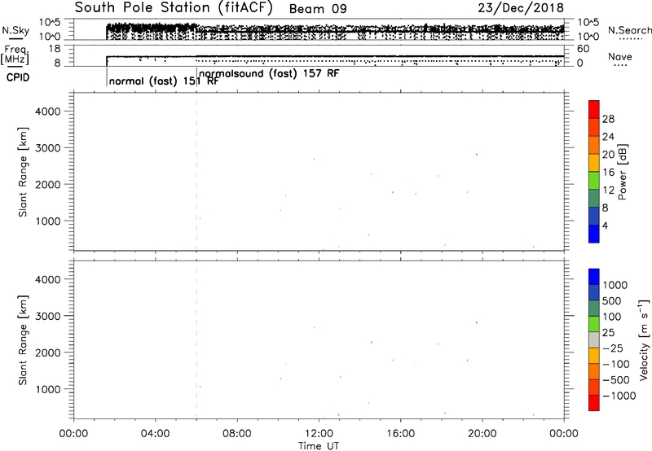Image resolution: width=652 pixels, height=451 pixels.
Task: Click the '08:00' time tick label
Action: (237, 434)
